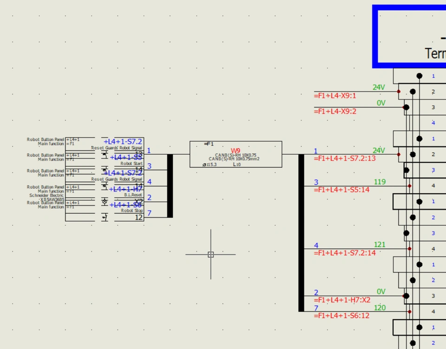Select the +L4+1-S6 component tag
This screenshot has width=446, height=349.
[125, 205]
